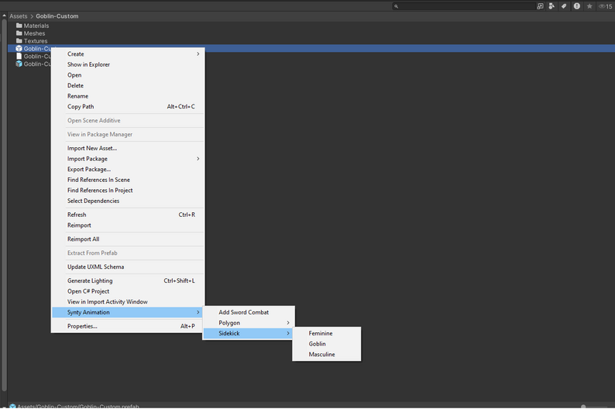Viewport: 615px width, 409px height.
Task: Expand the Polygon submenu
Action: (x=249, y=323)
